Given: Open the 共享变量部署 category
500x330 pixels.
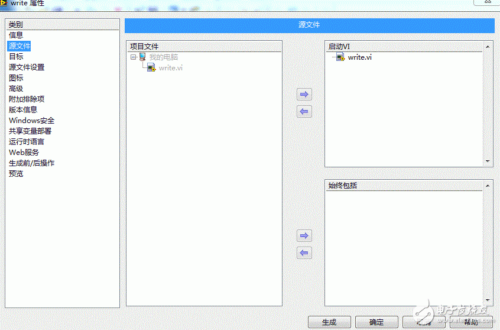Looking at the screenshot, I should point(30,131).
